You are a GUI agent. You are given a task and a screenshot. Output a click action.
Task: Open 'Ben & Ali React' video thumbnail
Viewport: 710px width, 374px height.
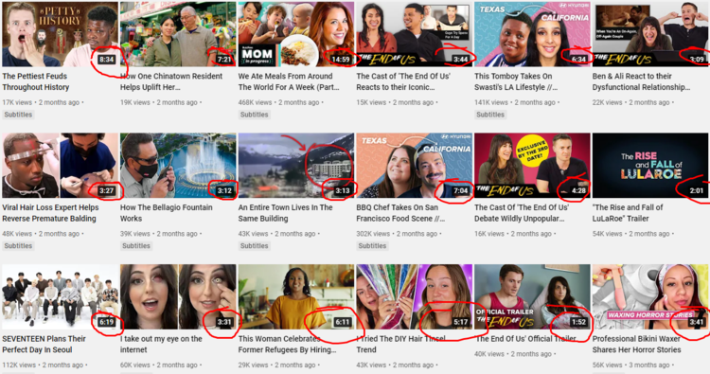tap(650, 34)
